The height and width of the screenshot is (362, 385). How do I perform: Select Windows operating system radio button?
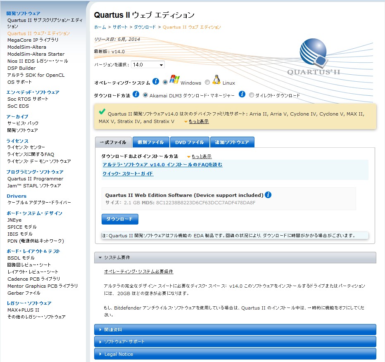[165, 82]
